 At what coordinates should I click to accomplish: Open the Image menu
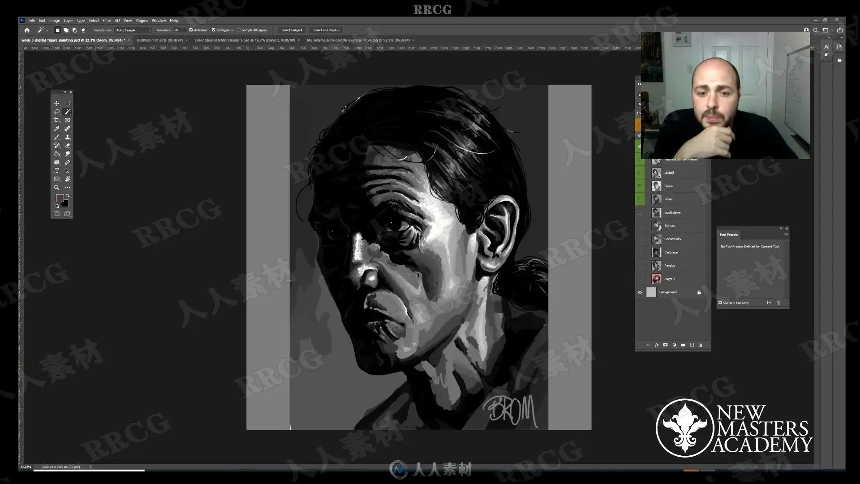55,21
